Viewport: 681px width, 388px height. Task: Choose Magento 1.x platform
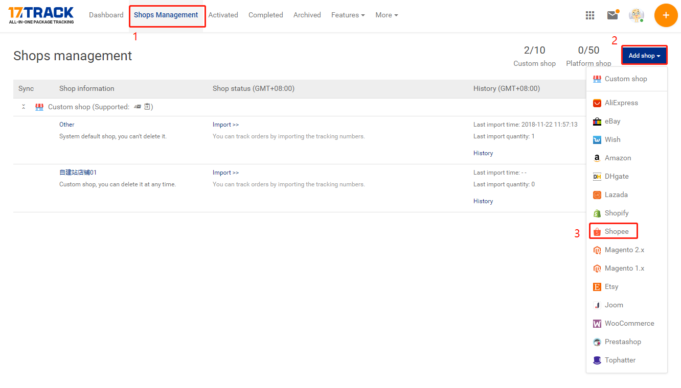click(x=627, y=269)
